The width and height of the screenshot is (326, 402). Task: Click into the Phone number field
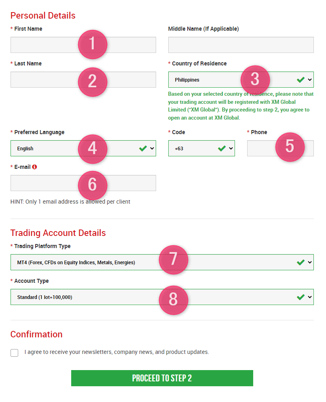[x=280, y=148]
